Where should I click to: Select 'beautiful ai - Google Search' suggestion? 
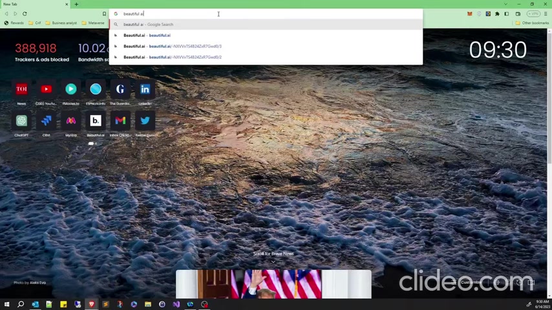click(266, 25)
